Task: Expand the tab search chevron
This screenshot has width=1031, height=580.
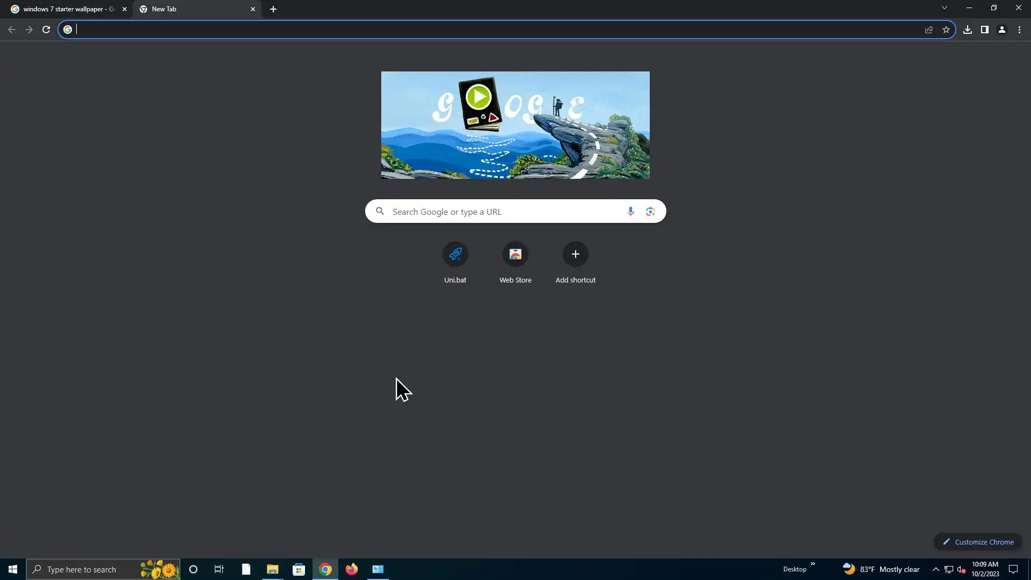Action: click(945, 8)
